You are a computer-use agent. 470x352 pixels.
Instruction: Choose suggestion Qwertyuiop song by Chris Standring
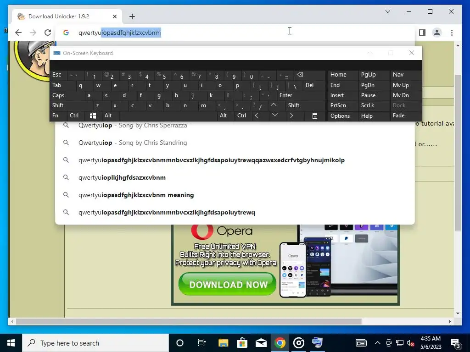(235, 143)
